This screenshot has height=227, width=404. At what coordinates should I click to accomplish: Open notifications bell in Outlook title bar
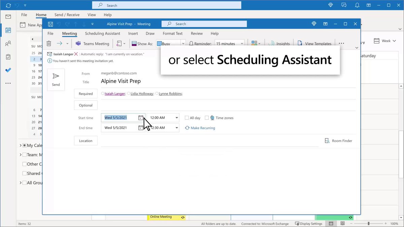point(357,5)
